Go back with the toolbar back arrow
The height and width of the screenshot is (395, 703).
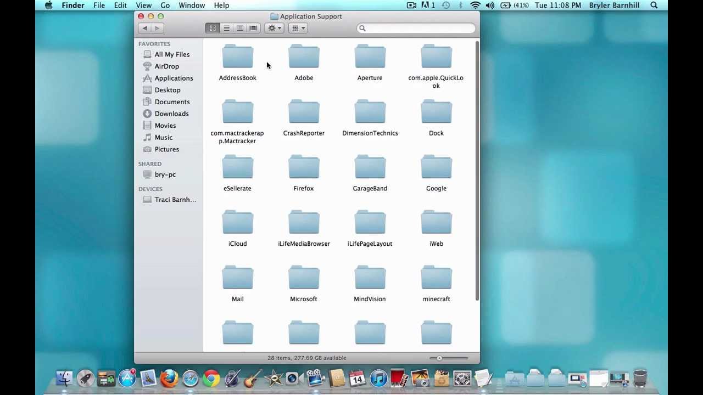[144, 28]
